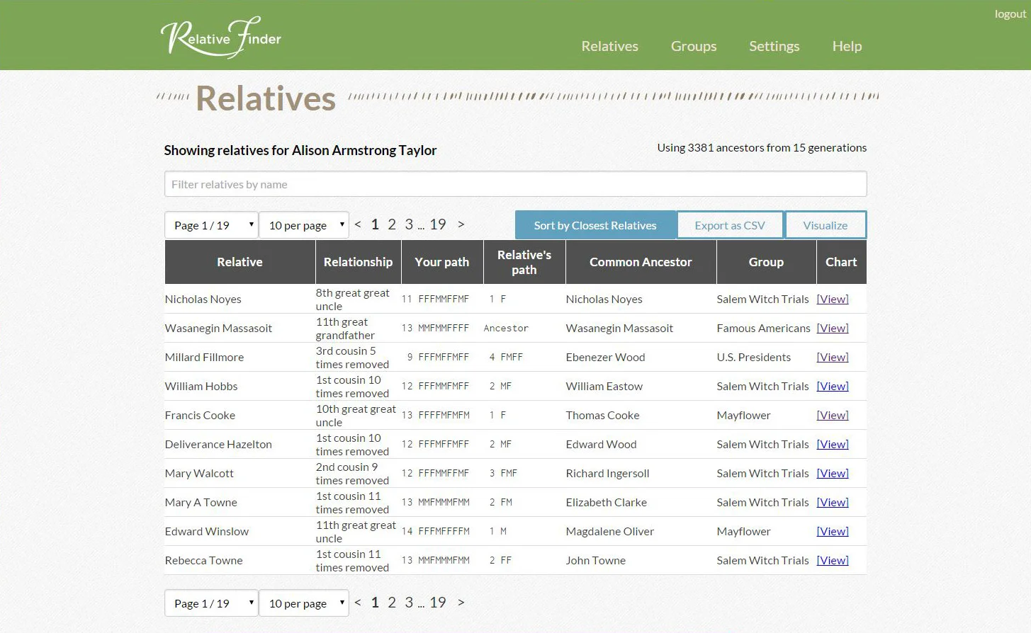The width and height of the screenshot is (1031, 633).
Task: Click the previous page arrow
Action: (x=357, y=224)
